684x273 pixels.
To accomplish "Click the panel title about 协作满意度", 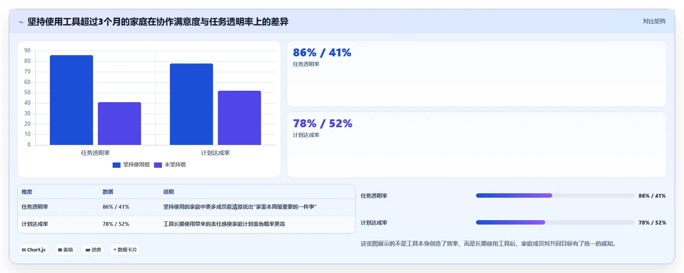I will (x=158, y=22).
